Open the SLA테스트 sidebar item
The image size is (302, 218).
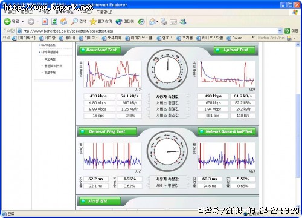tap(48, 45)
